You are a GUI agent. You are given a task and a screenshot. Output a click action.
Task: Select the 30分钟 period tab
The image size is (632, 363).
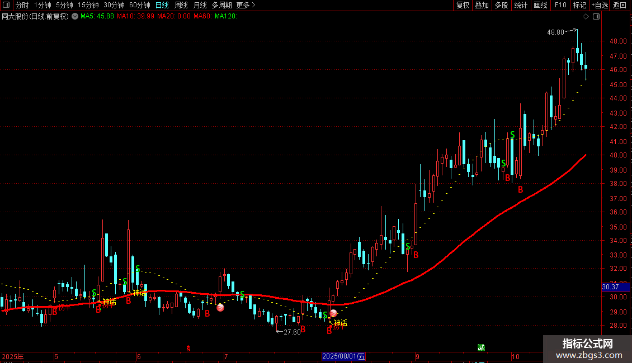[114, 5]
